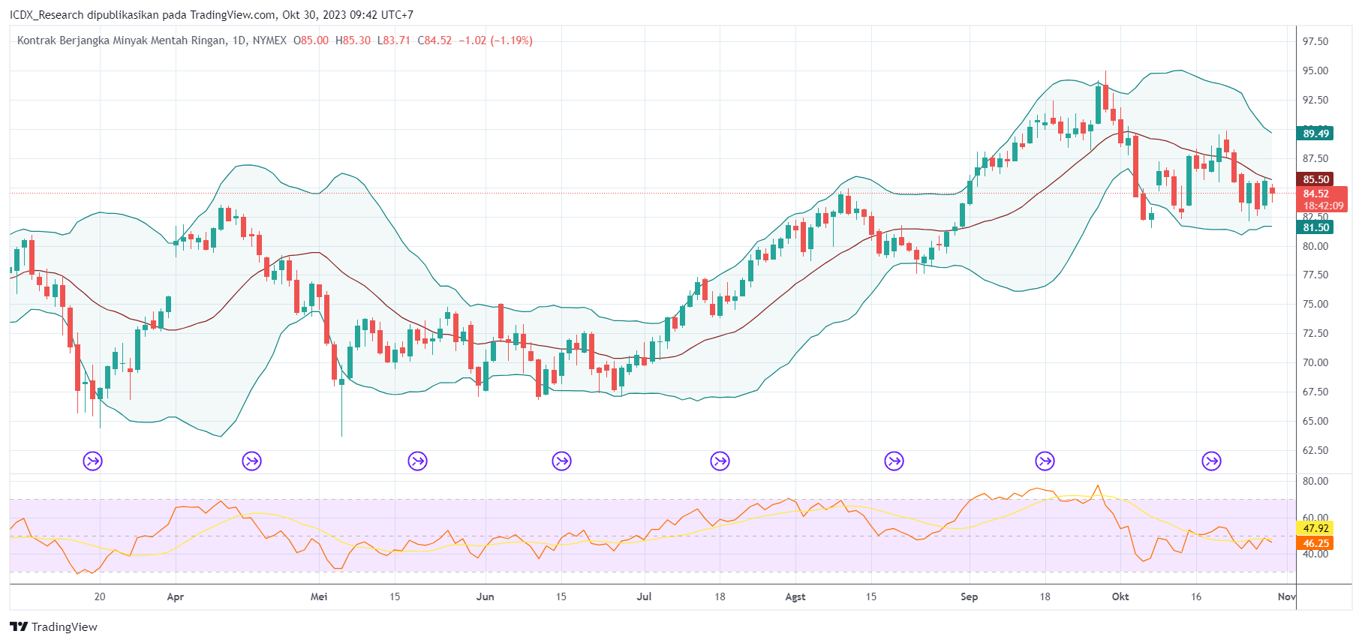The image size is (1362, 643).
Task: Open the rollover marker icon at July 18
Action: (x=720, y=461)
